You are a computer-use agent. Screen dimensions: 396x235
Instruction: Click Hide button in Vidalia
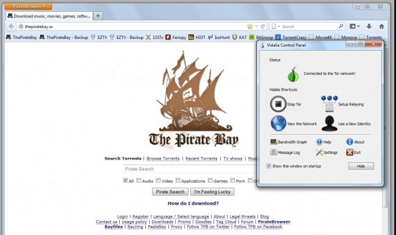click(361, 166)
